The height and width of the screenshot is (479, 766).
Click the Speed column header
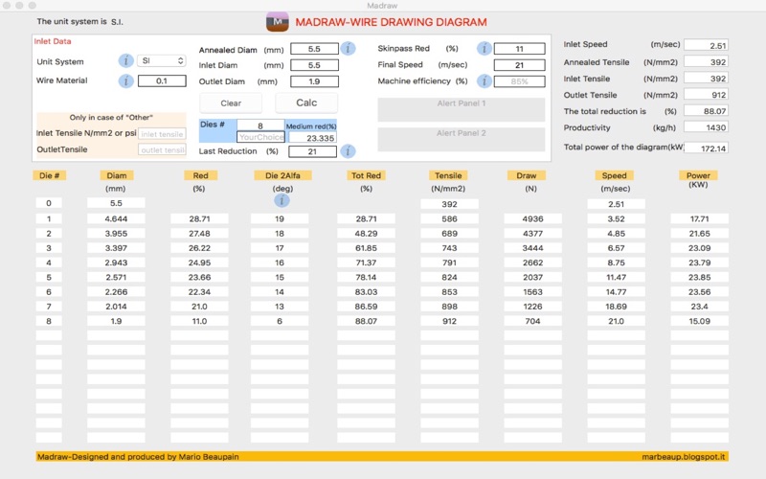614,175
